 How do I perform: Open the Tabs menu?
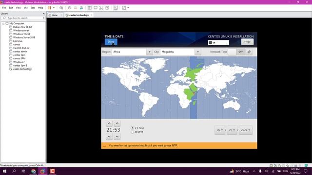33,8
